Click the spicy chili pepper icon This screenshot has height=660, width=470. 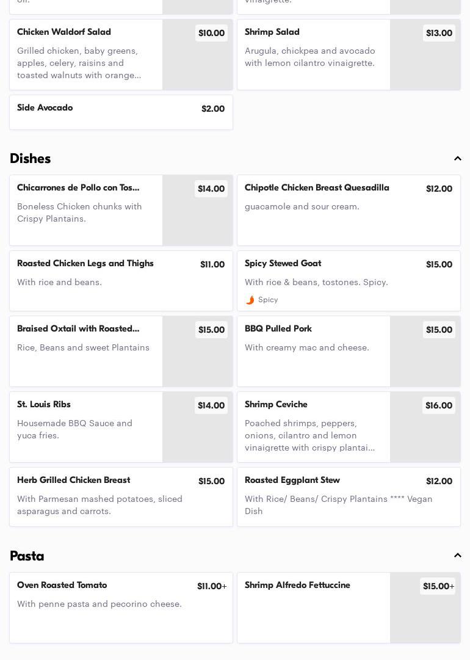pos(250,300)
